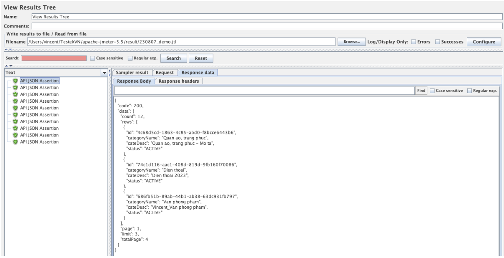Collapse panel using arrows below Search row

pyautogui.click(x=6, y=66)
